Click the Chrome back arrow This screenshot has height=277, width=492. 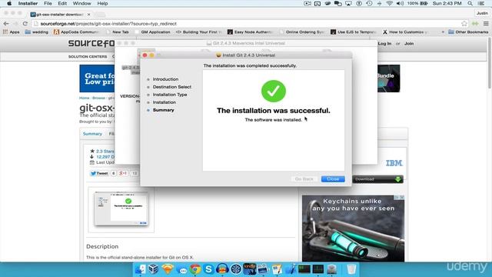click(6, 24)
